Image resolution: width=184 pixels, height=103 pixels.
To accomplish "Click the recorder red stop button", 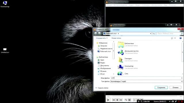I will coord(182,102).
